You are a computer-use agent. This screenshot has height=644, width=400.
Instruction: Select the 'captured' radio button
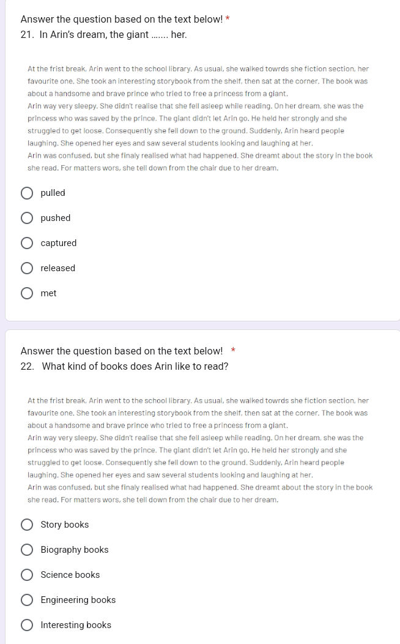click(x=27, y=243)
